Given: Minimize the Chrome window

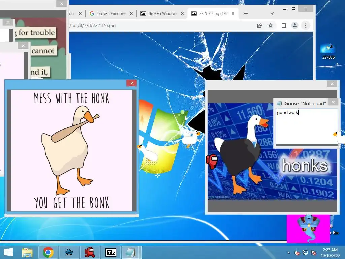Looking at the screenshot, I should (x=284, y=9).
